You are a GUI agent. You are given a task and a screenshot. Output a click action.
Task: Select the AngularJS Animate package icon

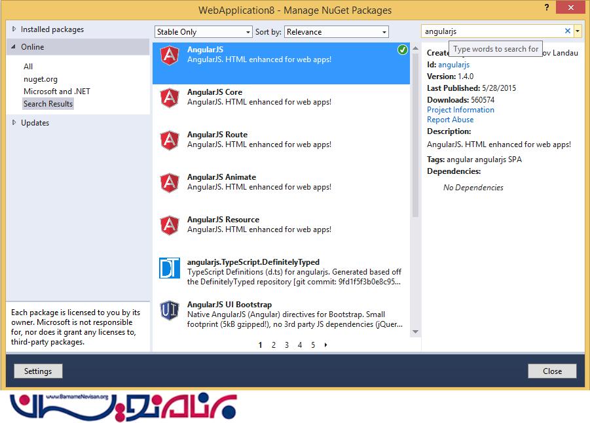click(x=170, y=183)
